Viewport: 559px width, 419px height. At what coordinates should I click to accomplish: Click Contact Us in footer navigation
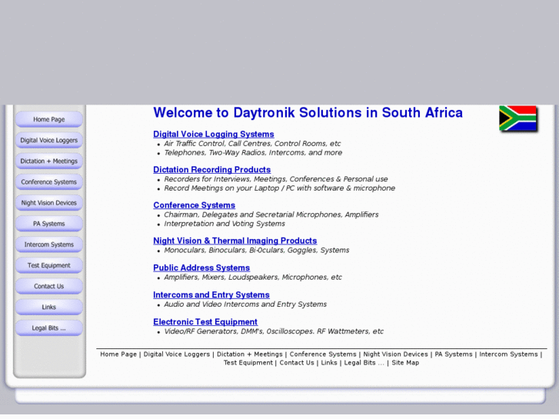[x=297, y=363]
